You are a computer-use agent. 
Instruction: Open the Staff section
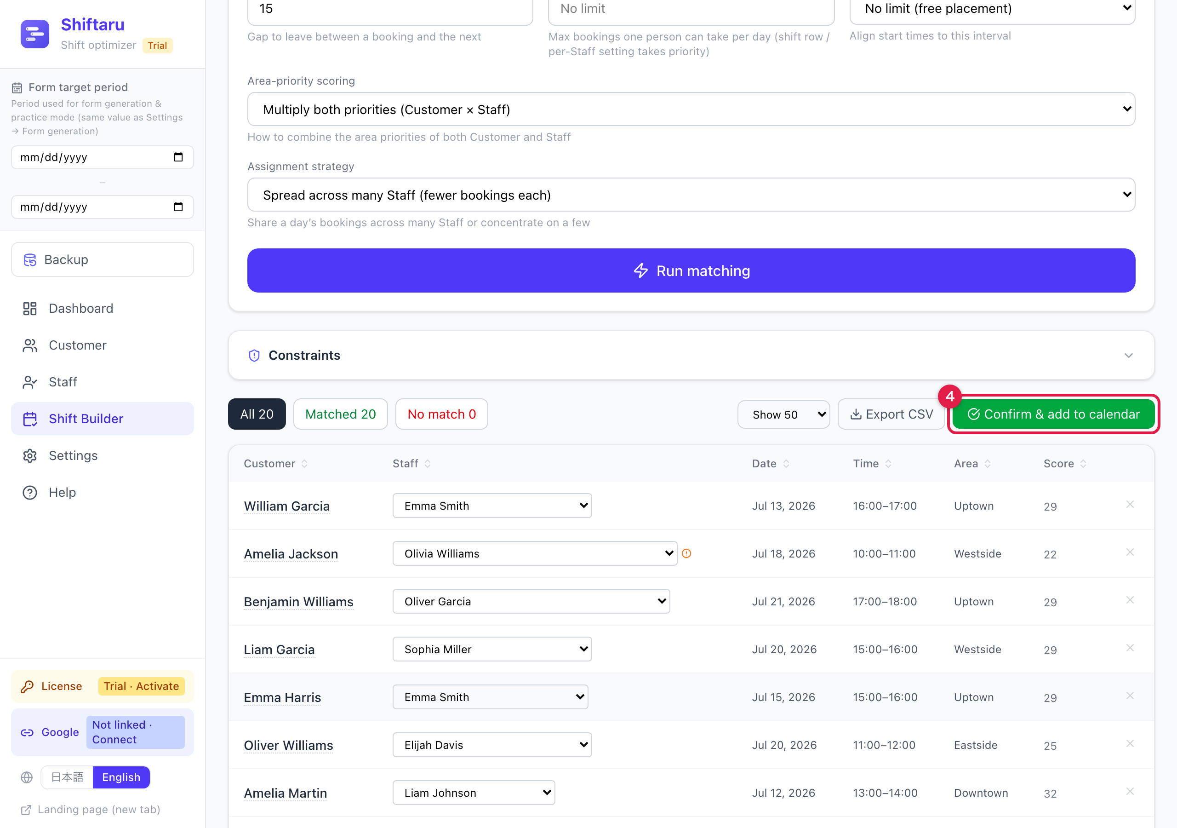click(103, 382)
